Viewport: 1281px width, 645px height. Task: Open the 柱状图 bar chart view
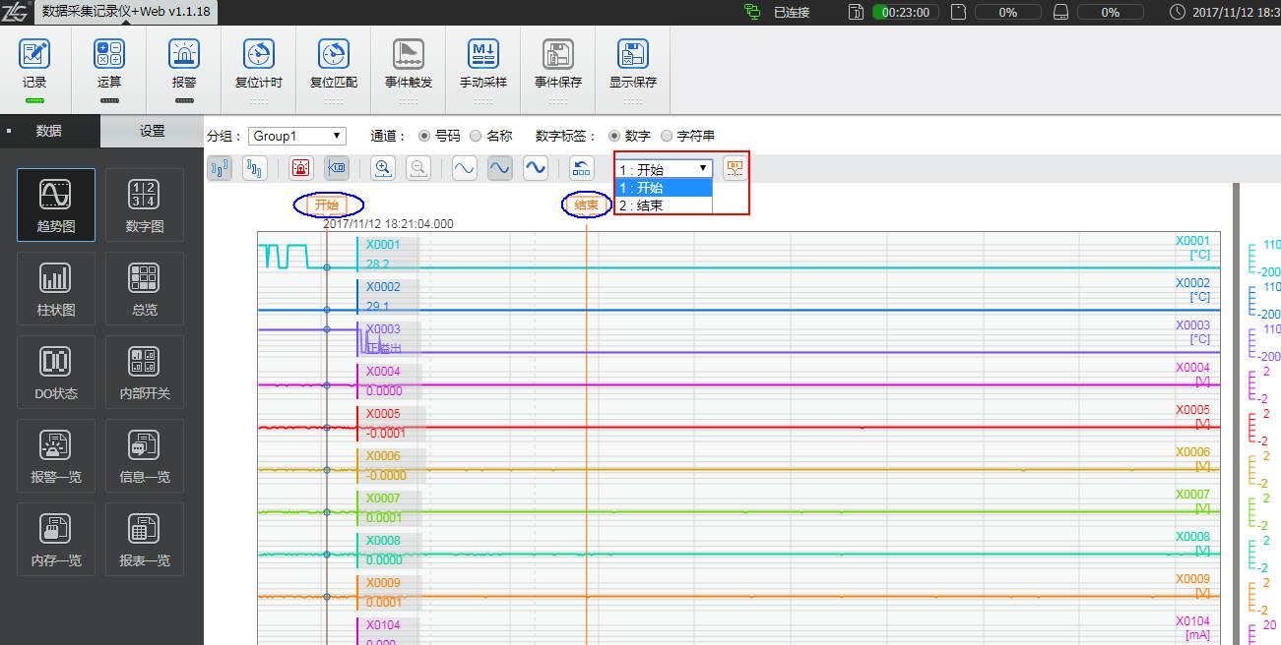point(56,288)
